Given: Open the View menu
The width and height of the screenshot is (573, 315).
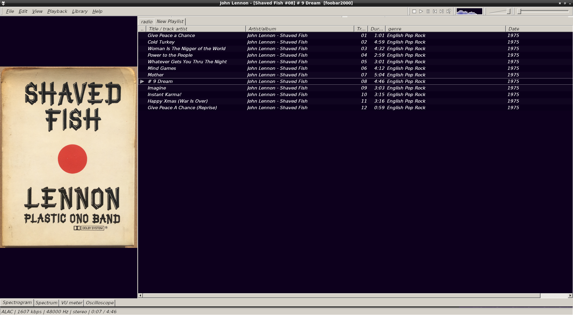Looking at the screenshot, I should pyautogui.click(x=37, y=11).
